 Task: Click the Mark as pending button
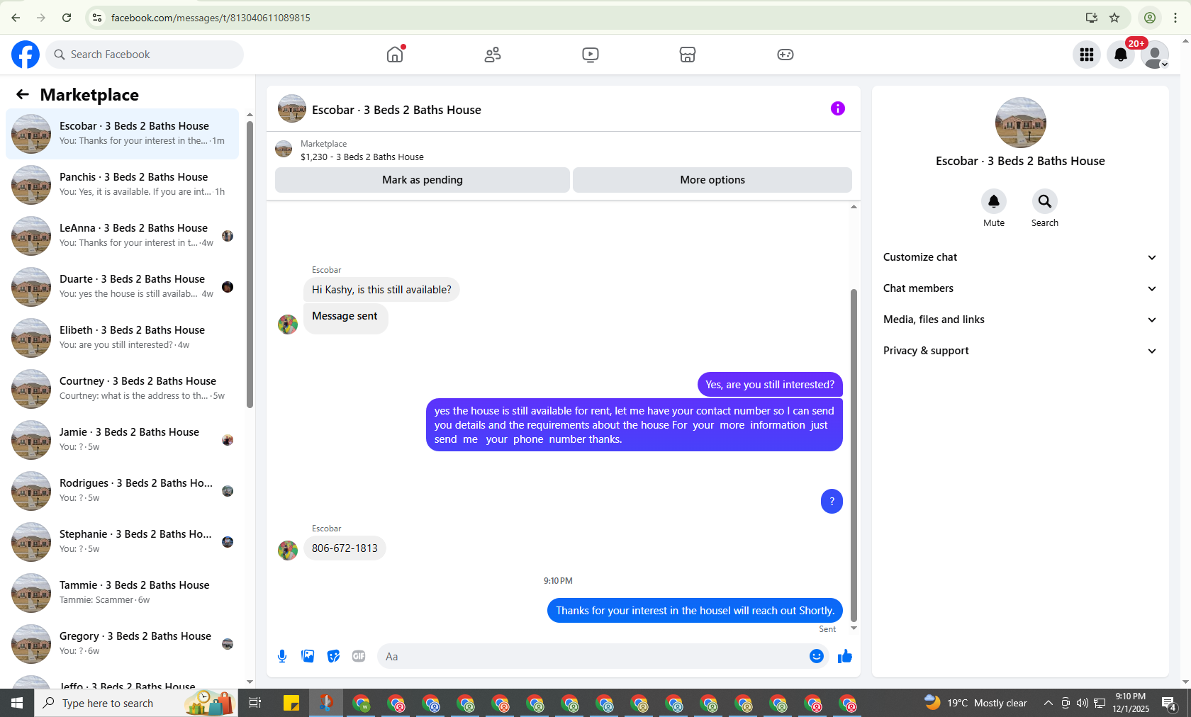[423, 180]
